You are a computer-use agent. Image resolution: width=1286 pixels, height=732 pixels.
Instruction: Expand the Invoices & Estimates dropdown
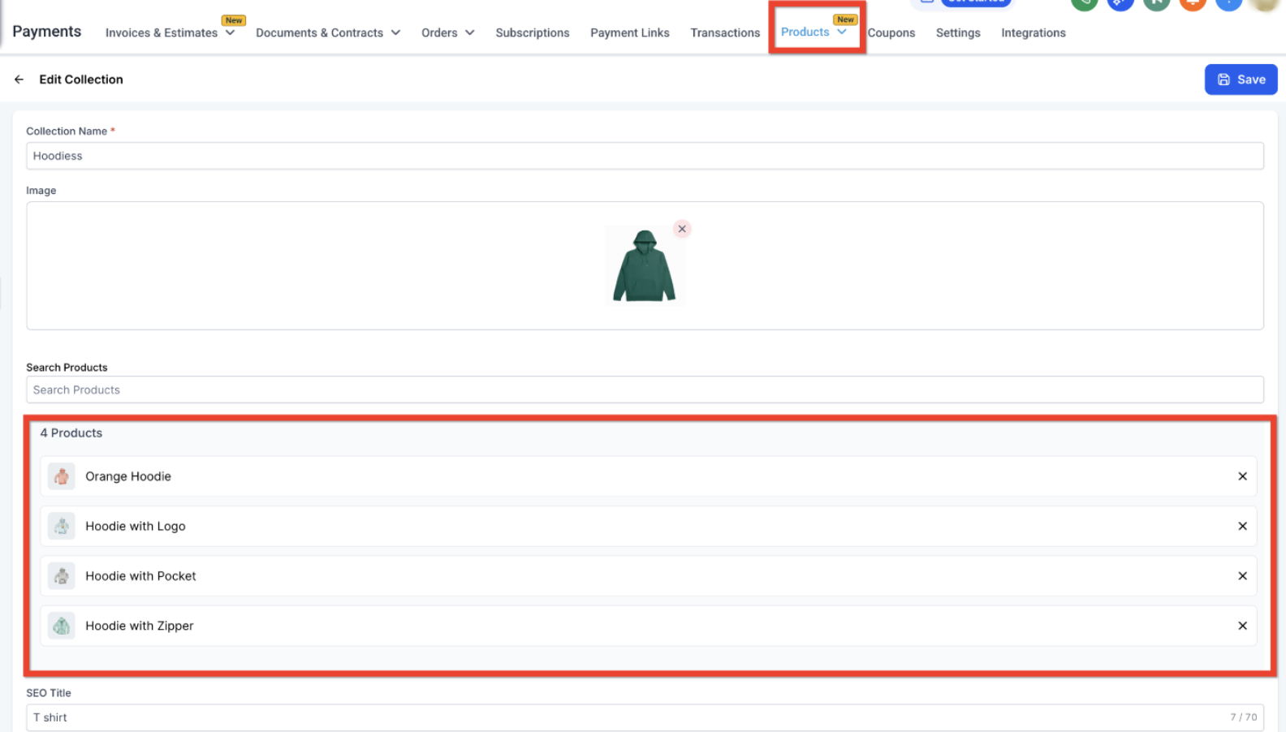(230, 33)
